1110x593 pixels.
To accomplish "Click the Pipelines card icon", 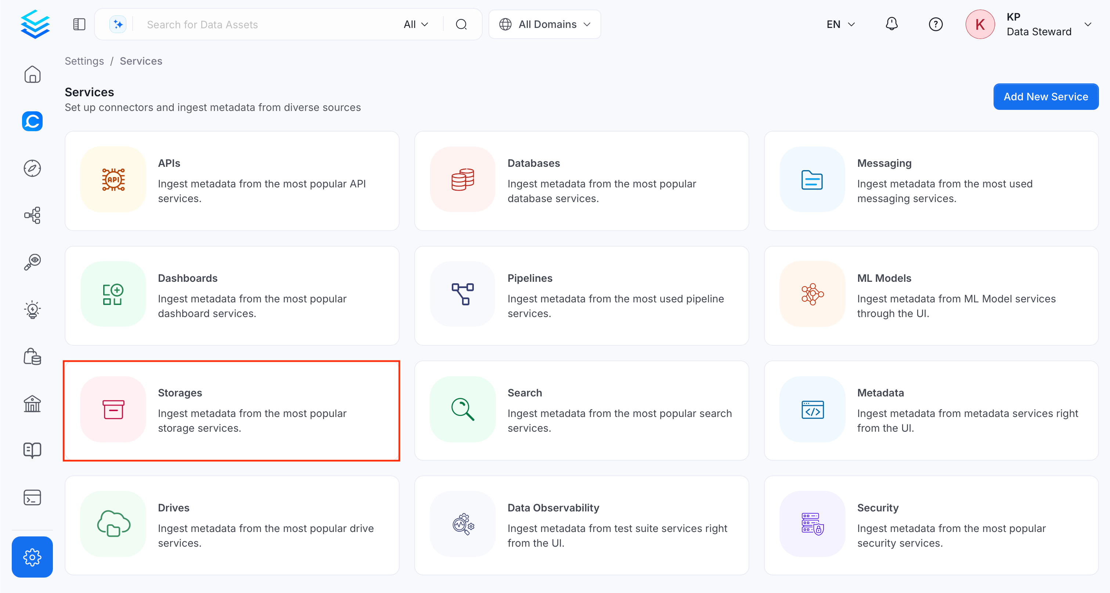I will click(x=463, y=294).
